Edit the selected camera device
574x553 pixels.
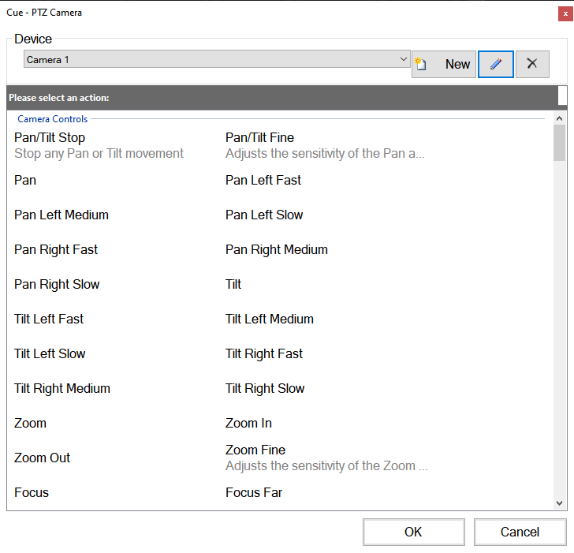pyautogui.click(x=496, y=65)
